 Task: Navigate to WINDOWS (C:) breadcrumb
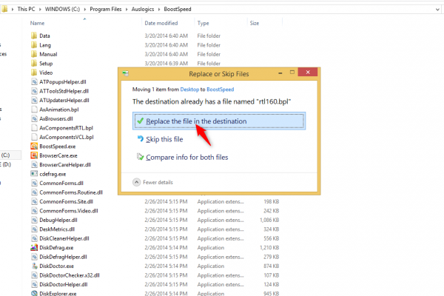click(x=62, y=9)
